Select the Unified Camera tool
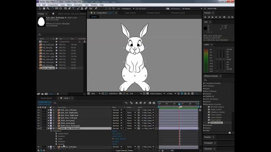The image size is (271, 152). click(x=57, y=8)
